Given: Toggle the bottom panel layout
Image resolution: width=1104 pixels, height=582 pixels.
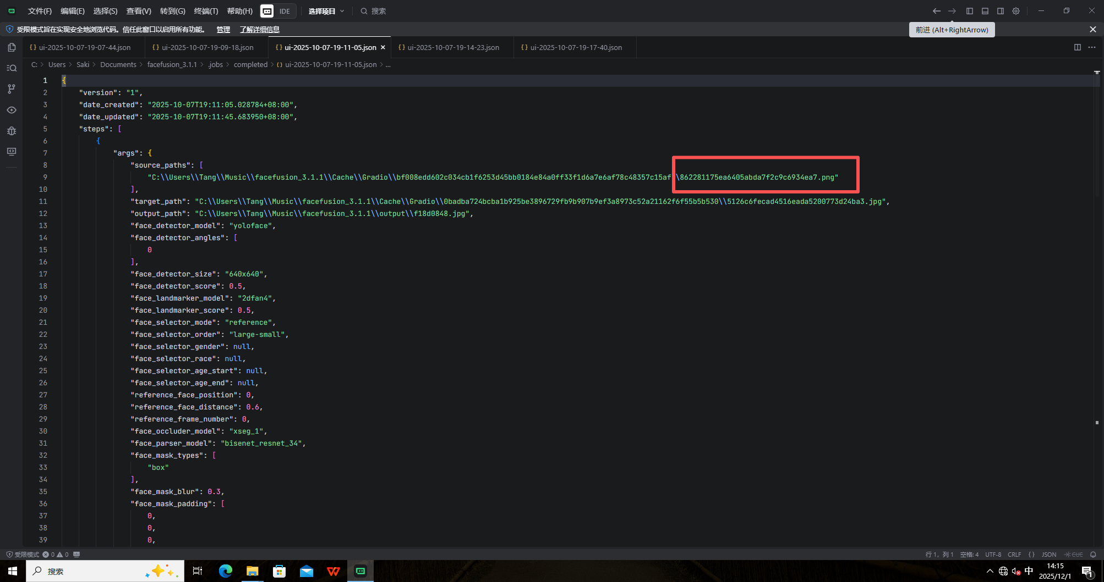Looking at the screenshot, I should [x=985, y=11].
